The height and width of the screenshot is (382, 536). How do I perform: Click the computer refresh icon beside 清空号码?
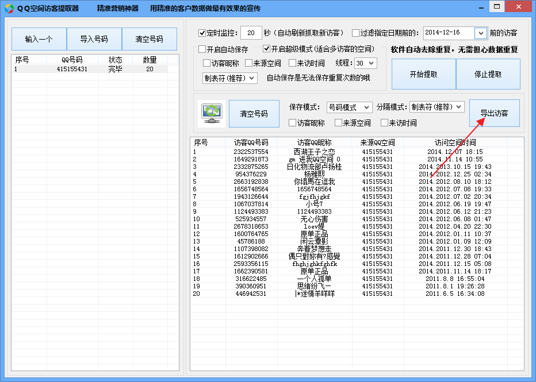[212, 114]
